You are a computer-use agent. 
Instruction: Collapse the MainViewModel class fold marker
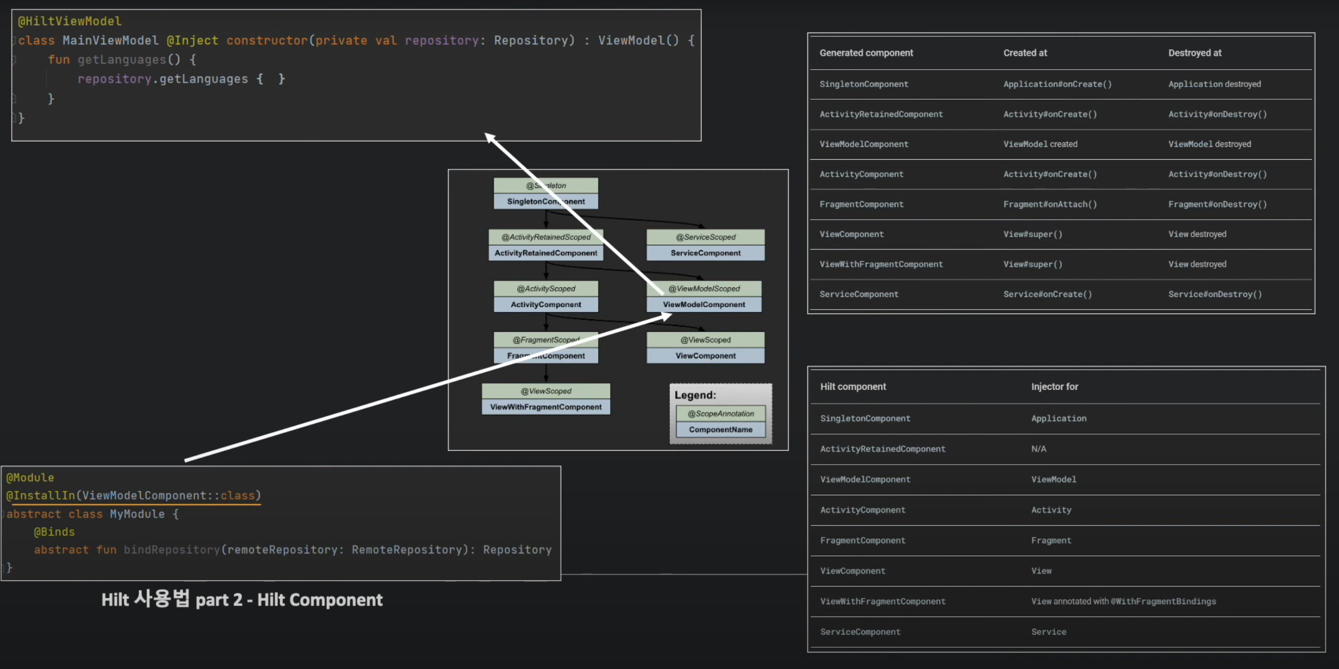coord(14,41)
